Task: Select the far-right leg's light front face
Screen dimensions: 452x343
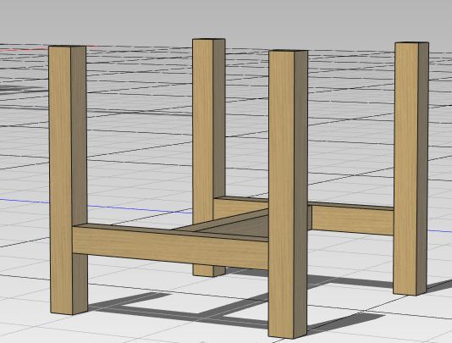Action: (x=406, y=168)
